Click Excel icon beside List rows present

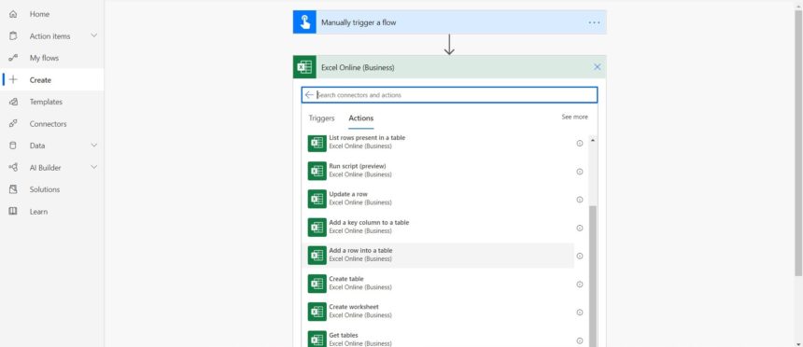317,143
